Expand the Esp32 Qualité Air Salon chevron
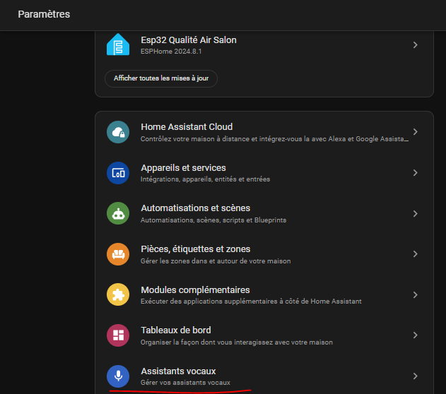The height and width of the screenshot is (394, 446). (416, 45)
